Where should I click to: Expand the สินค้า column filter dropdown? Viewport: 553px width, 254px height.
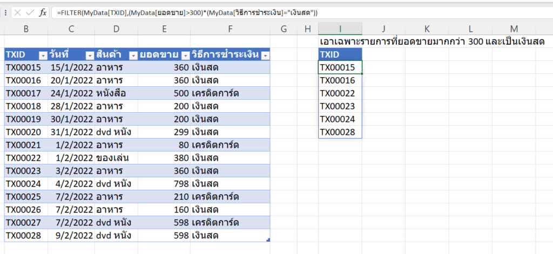click(x=132, y=54)
